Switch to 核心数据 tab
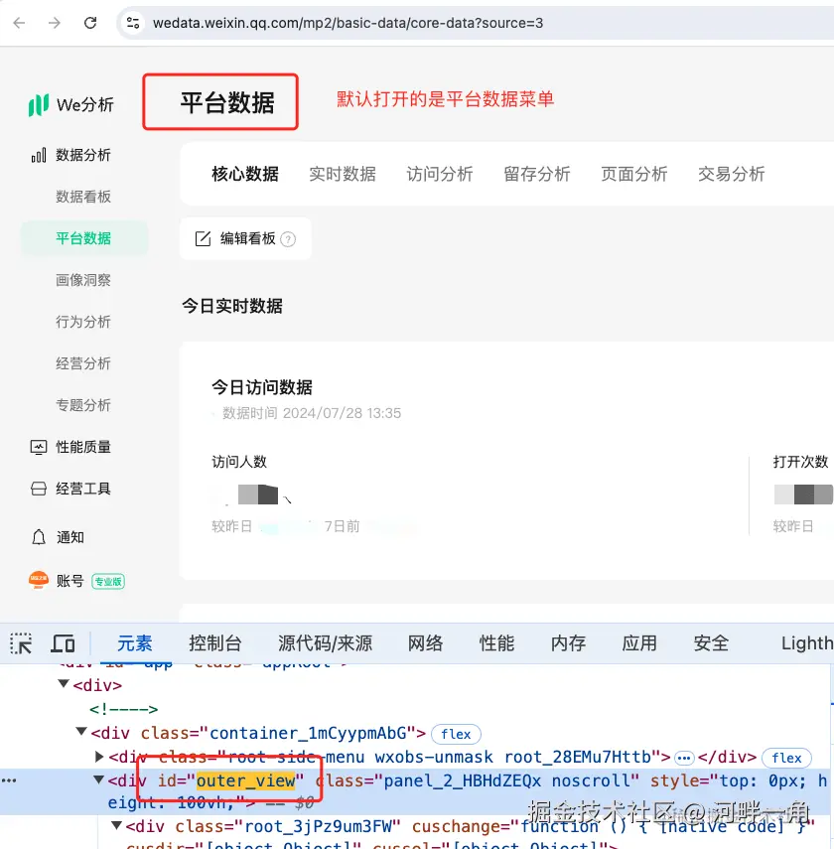Image resolution: width=834 pixels, height=849 pixels. pyautogui.click(x=245, y=174)
